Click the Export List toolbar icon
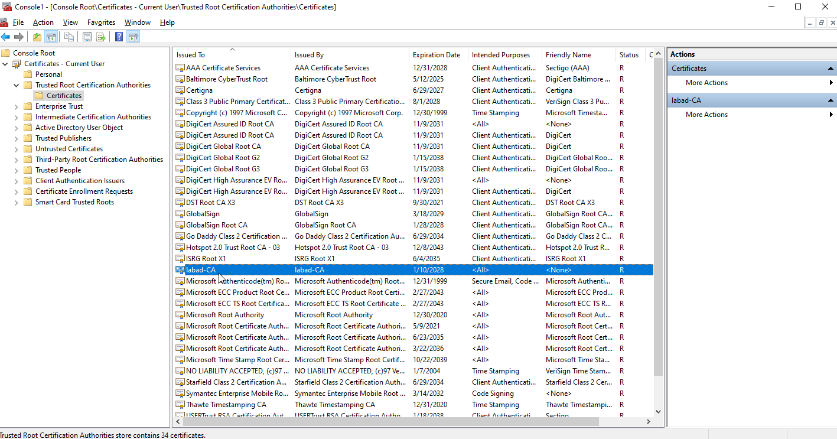 click(x=101, y=37)
